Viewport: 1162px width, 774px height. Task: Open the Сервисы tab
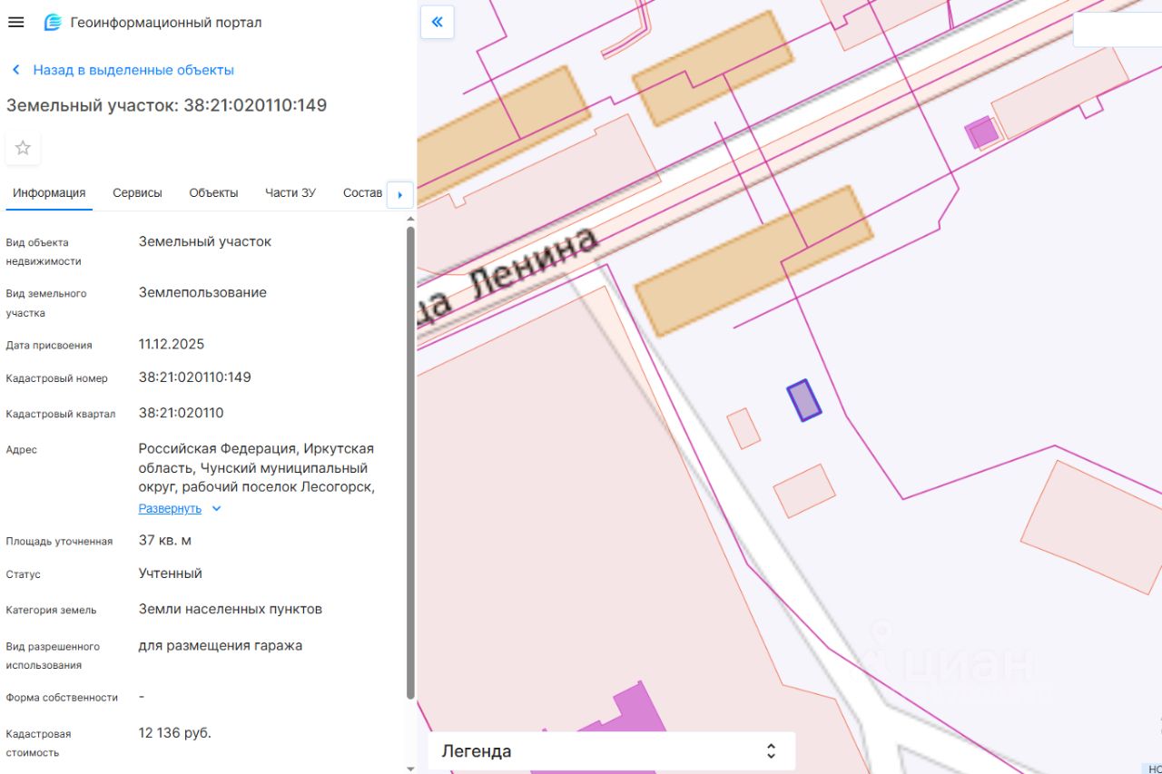137,192
